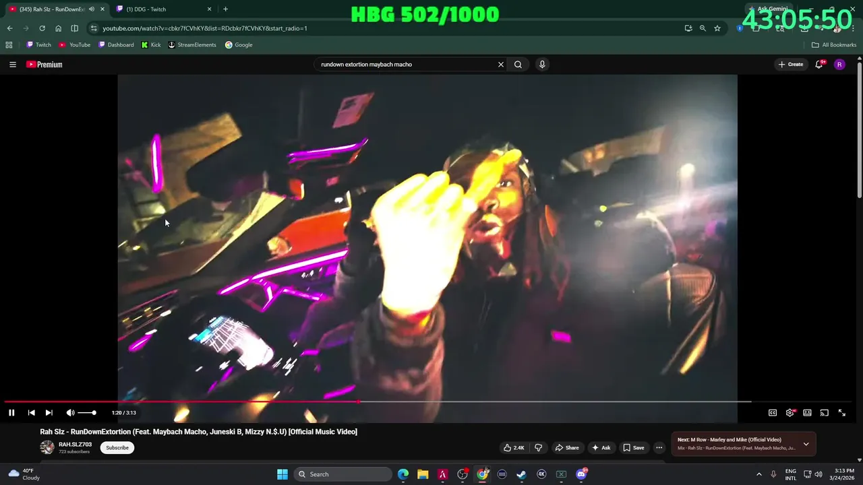Open the browser home page
Viewport: 863px width, 485px height.
[x=59, y=28]
